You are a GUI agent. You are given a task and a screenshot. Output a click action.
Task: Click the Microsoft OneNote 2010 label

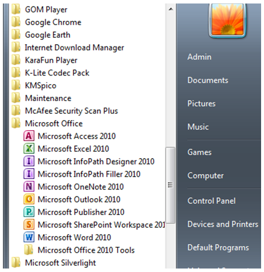pyautogui.click(x=80, y=187)
